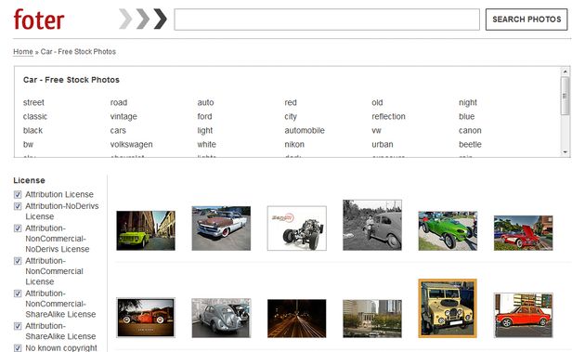Select the automobile tag
Viewport: 585px width, 352px height.
tap(305, 130)
